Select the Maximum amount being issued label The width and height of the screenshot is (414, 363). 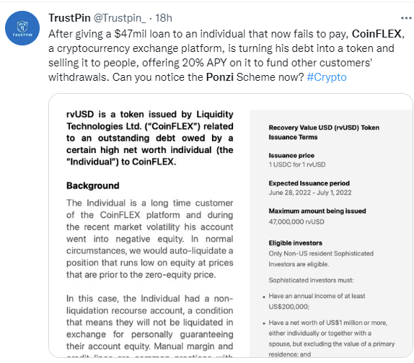coord(317,211)
